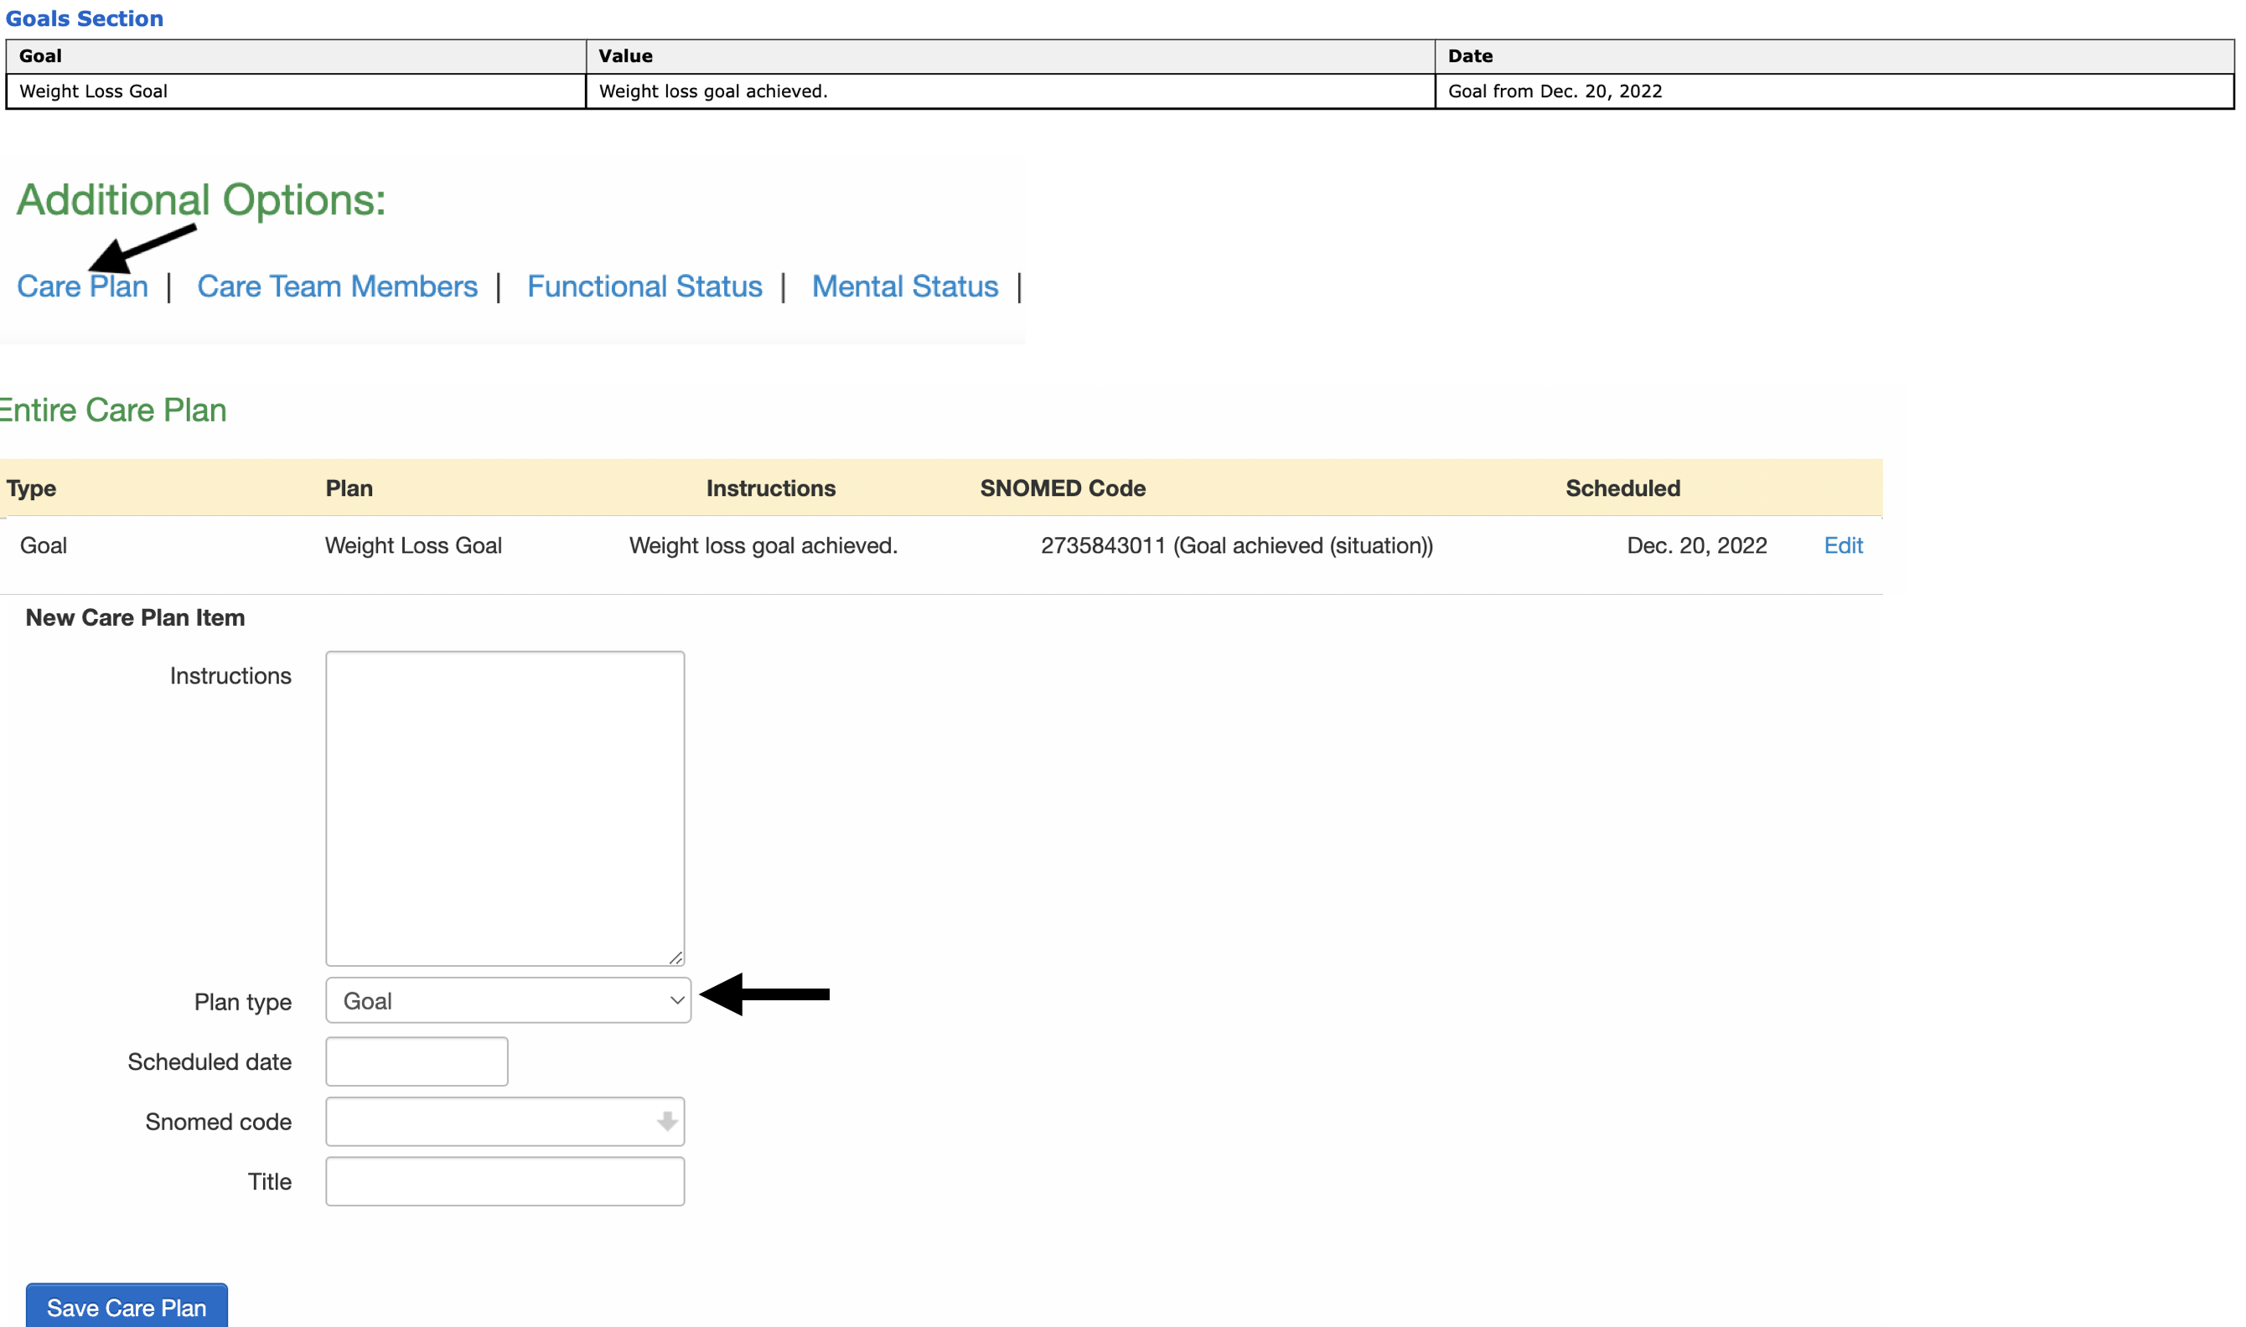This screenshot has width=2246, height=1327.
Task: Click the Scheduled column header
Action: [1622, 488]
